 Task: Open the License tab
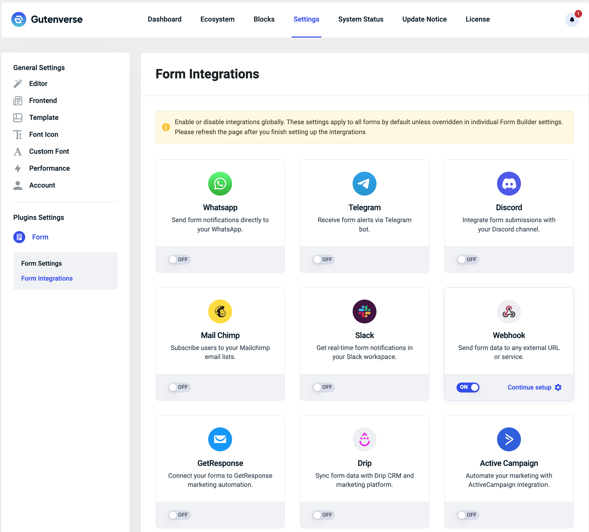(478, 19)
